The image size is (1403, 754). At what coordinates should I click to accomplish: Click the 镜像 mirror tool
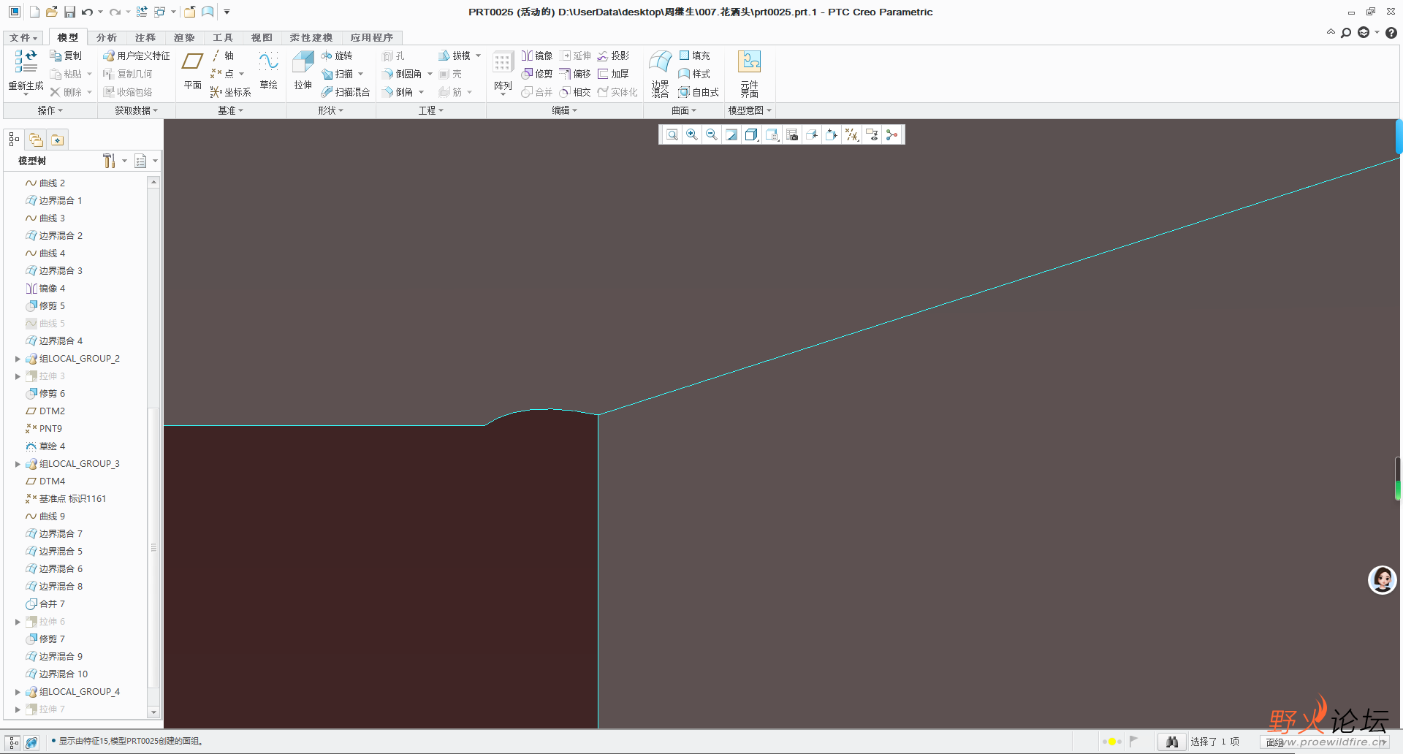click(537, 56)
